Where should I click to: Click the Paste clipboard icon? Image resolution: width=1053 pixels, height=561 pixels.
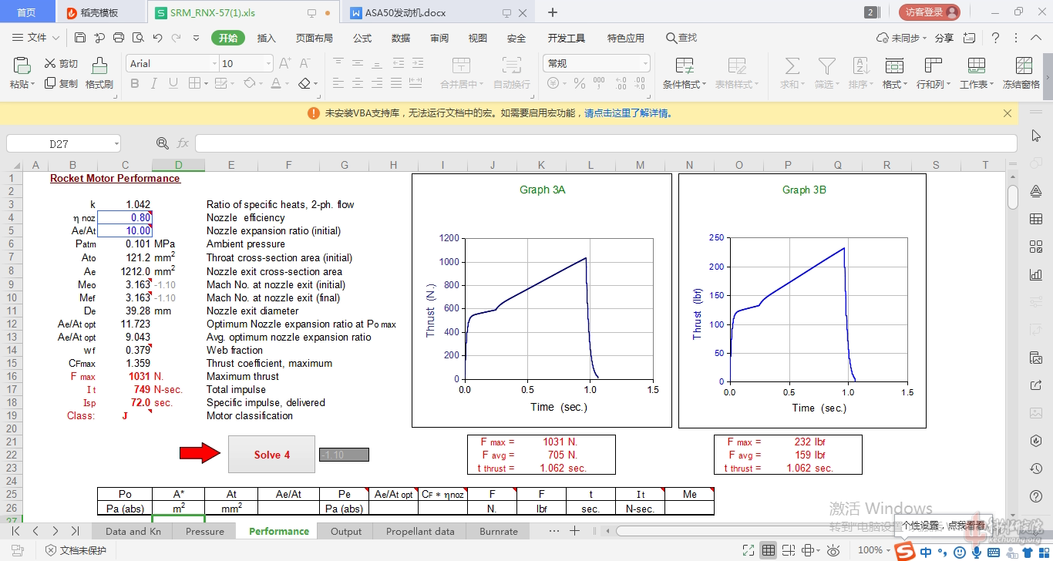[22, 65]
